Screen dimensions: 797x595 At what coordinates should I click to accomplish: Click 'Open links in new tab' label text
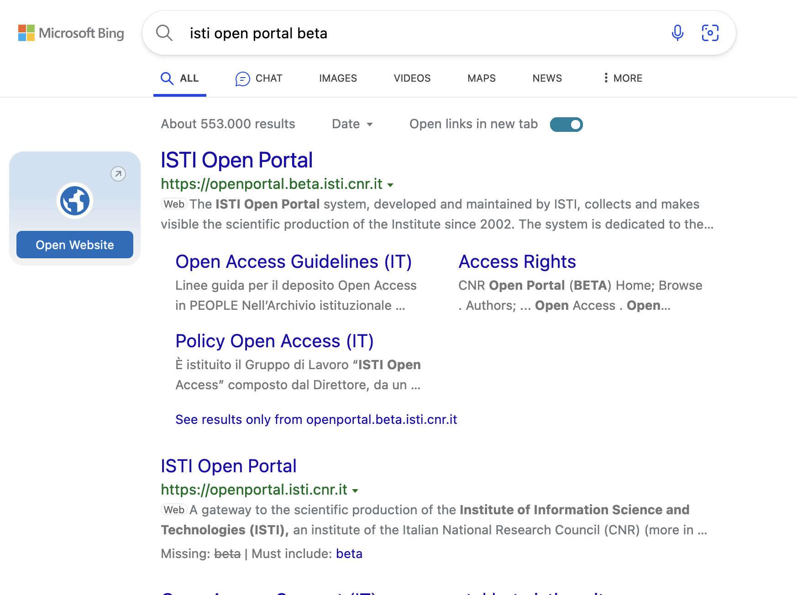[x=473, y=124]
